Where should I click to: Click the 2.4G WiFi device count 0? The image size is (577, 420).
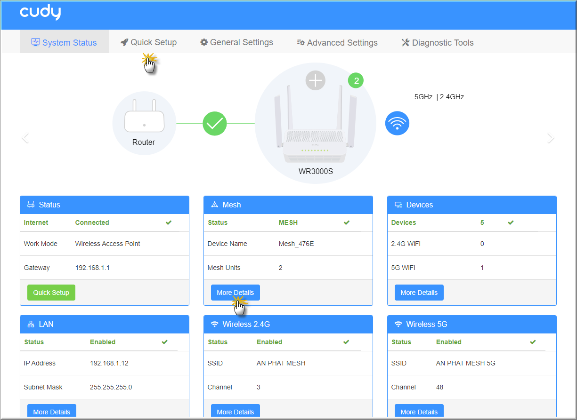[482, 244]
